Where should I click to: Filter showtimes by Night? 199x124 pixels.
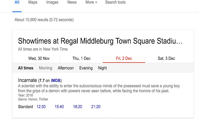click(x=102, y=68)
